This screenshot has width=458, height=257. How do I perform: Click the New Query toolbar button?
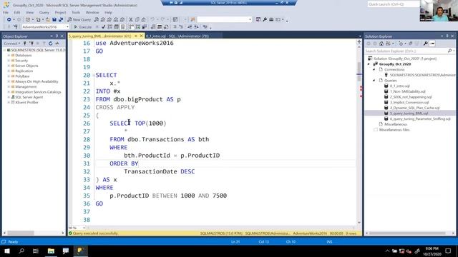pyautogui.click(x=79, y=19)
